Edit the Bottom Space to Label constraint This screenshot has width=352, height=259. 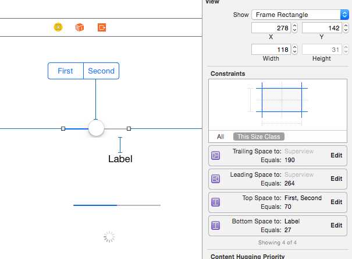(x=336, y=225)
